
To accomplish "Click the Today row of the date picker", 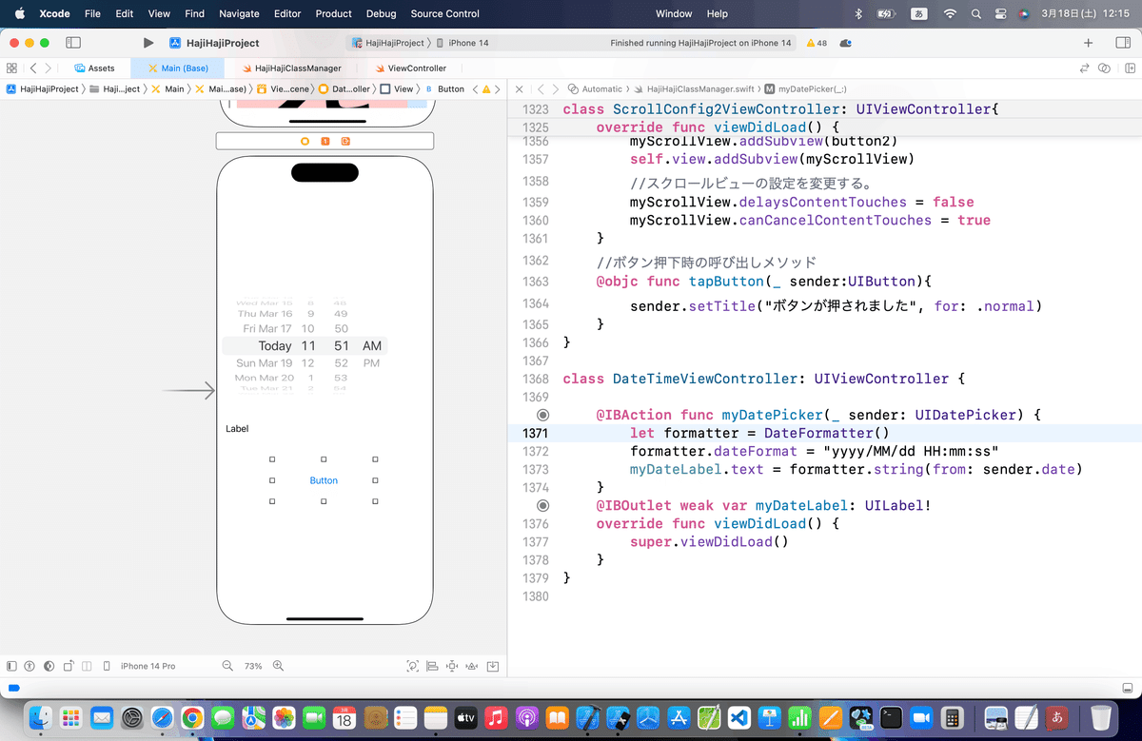I will click(305, 346).
